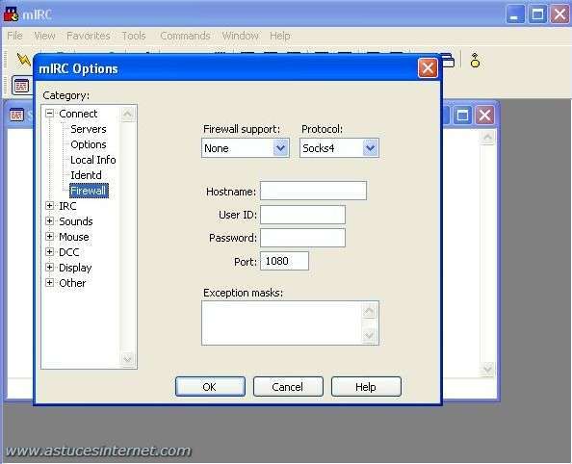The width and height of the screenshot is (572, 464).
Task: Select the Other category label
Action: pyautogui.click(x=72, y=283)
